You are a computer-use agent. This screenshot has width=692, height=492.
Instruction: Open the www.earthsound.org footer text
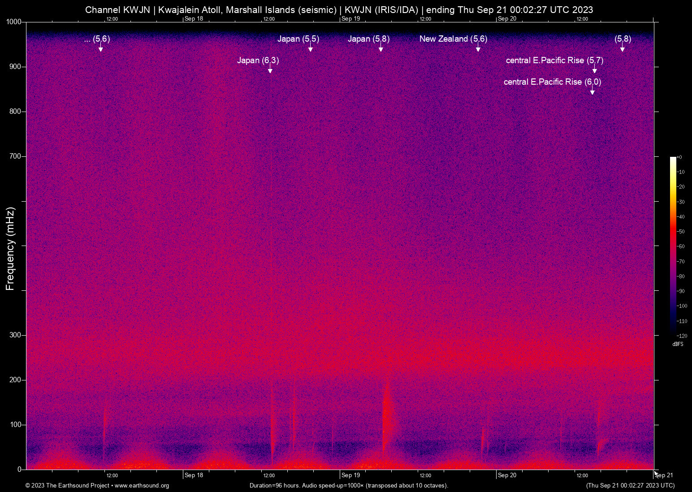point(142,486)
